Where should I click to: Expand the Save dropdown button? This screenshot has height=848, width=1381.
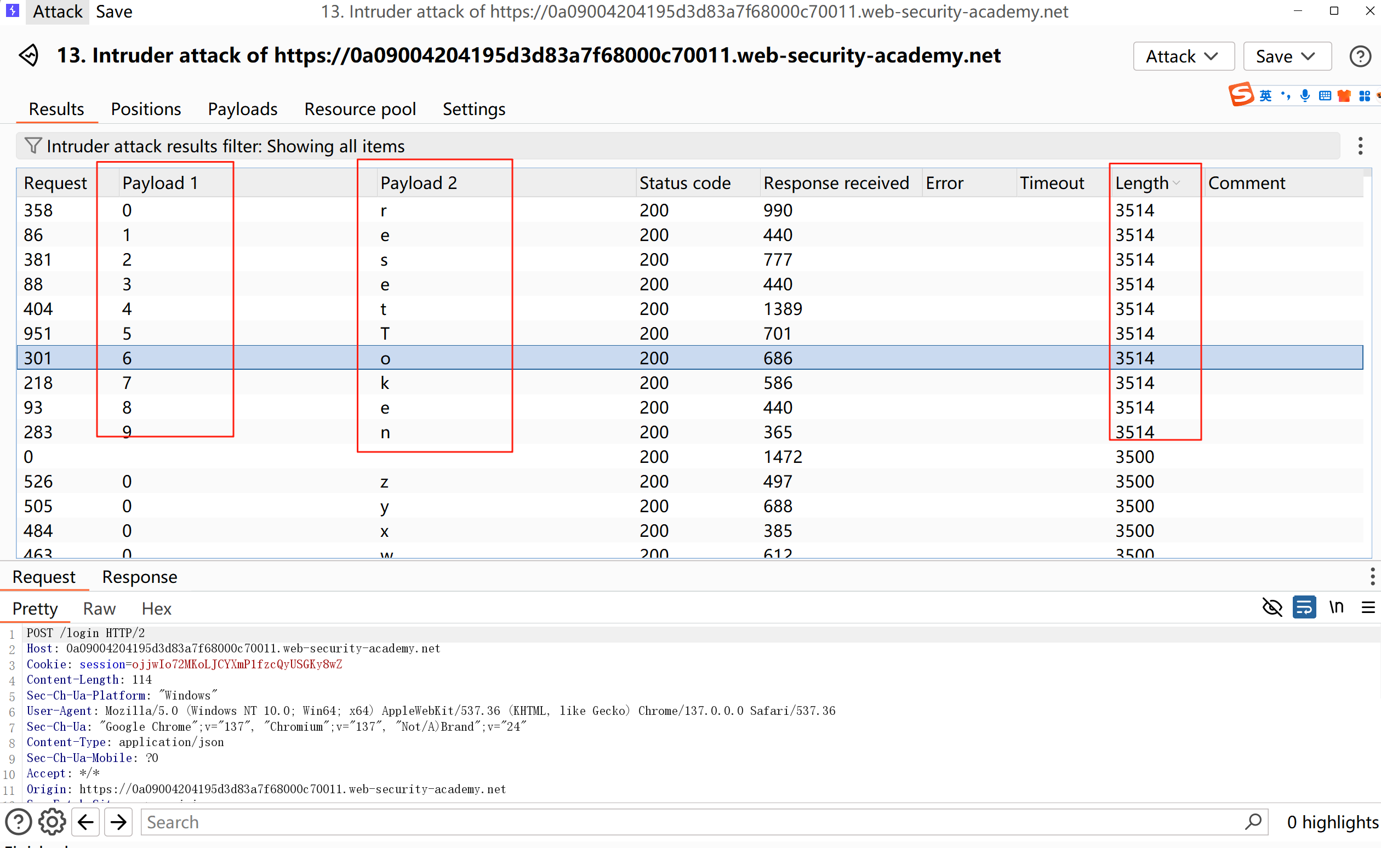coord(1286,56)
